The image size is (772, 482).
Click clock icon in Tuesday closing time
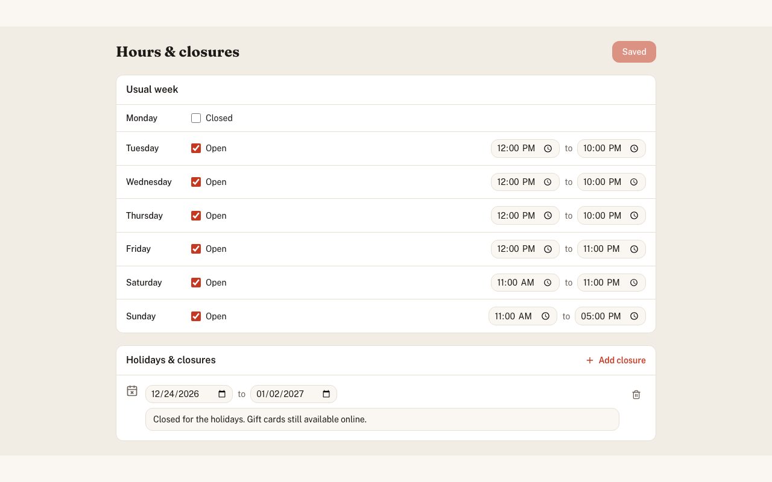click(x=634, y=148)
